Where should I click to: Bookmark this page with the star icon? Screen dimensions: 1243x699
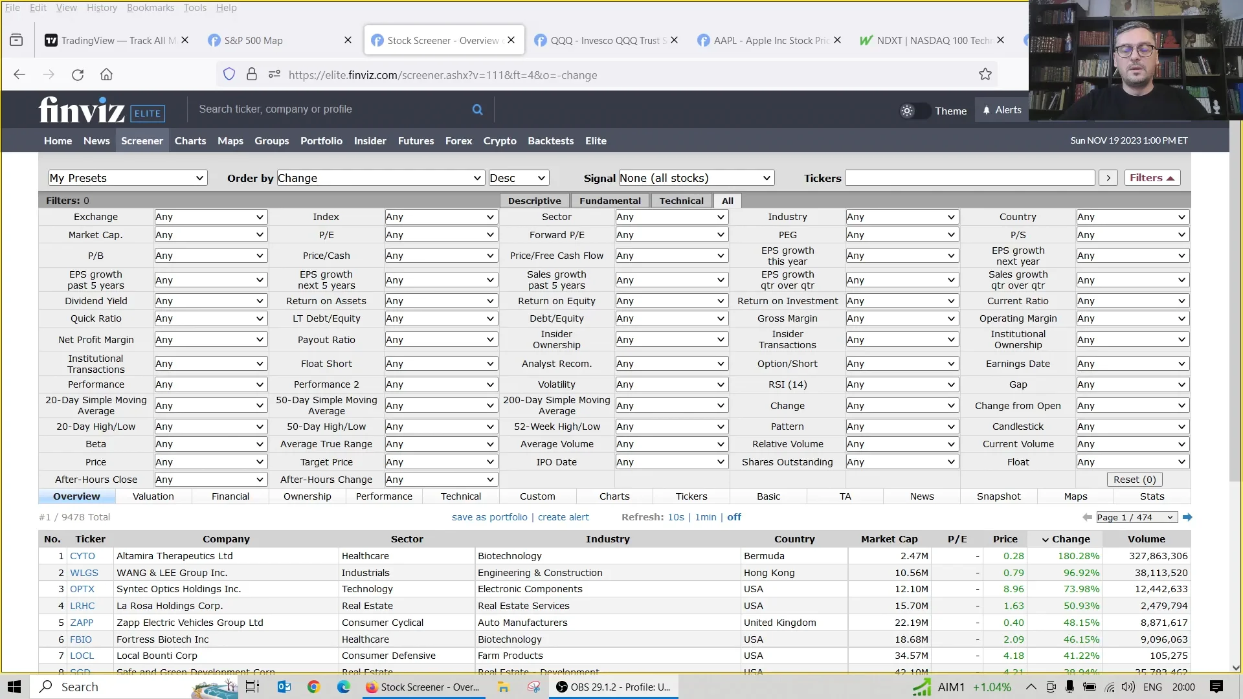pos(985,74)
